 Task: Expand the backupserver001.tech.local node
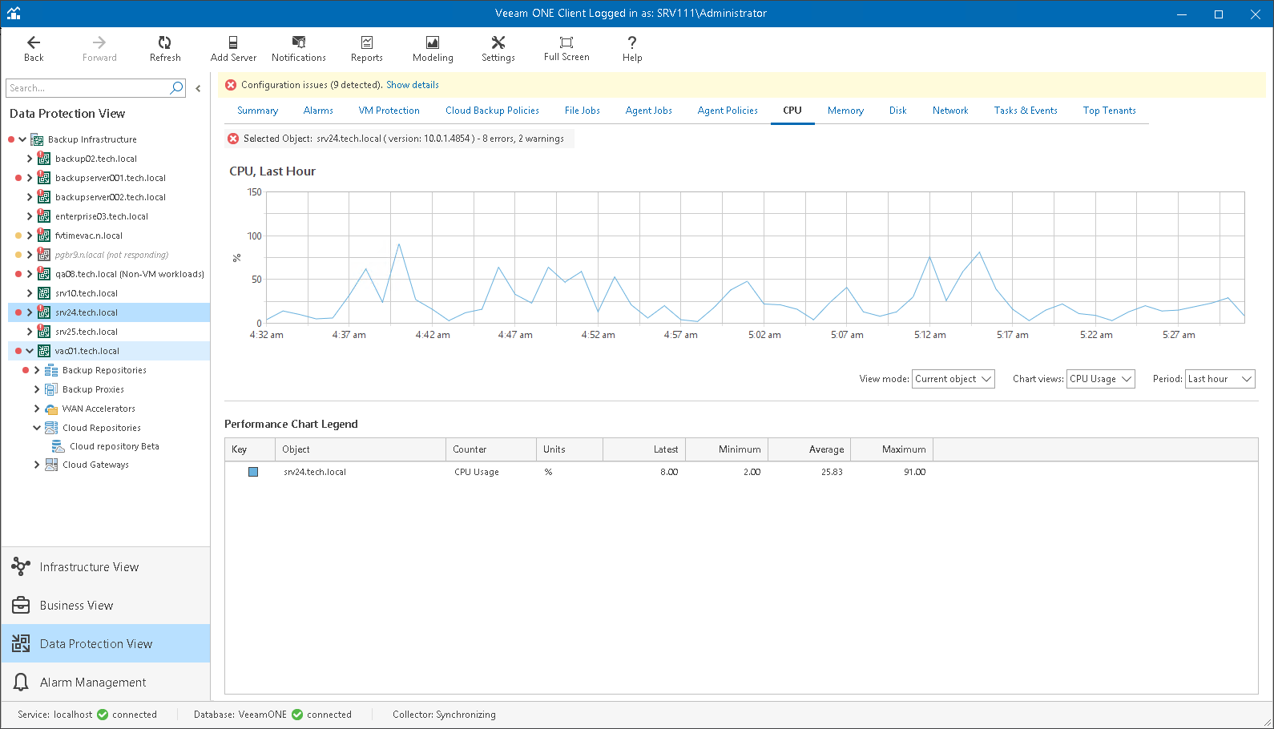coord(30,178)
